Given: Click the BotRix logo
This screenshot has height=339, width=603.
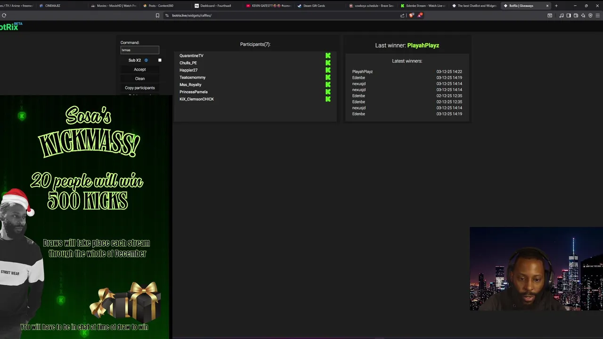Looking at the screenshot, I should pos(10,27).
